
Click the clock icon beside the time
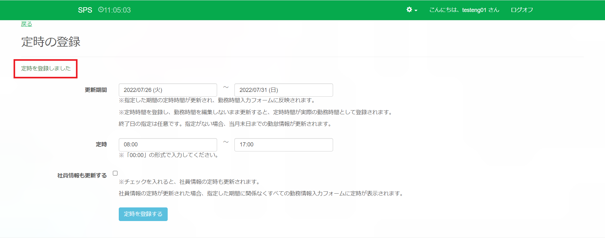(101, 10)
